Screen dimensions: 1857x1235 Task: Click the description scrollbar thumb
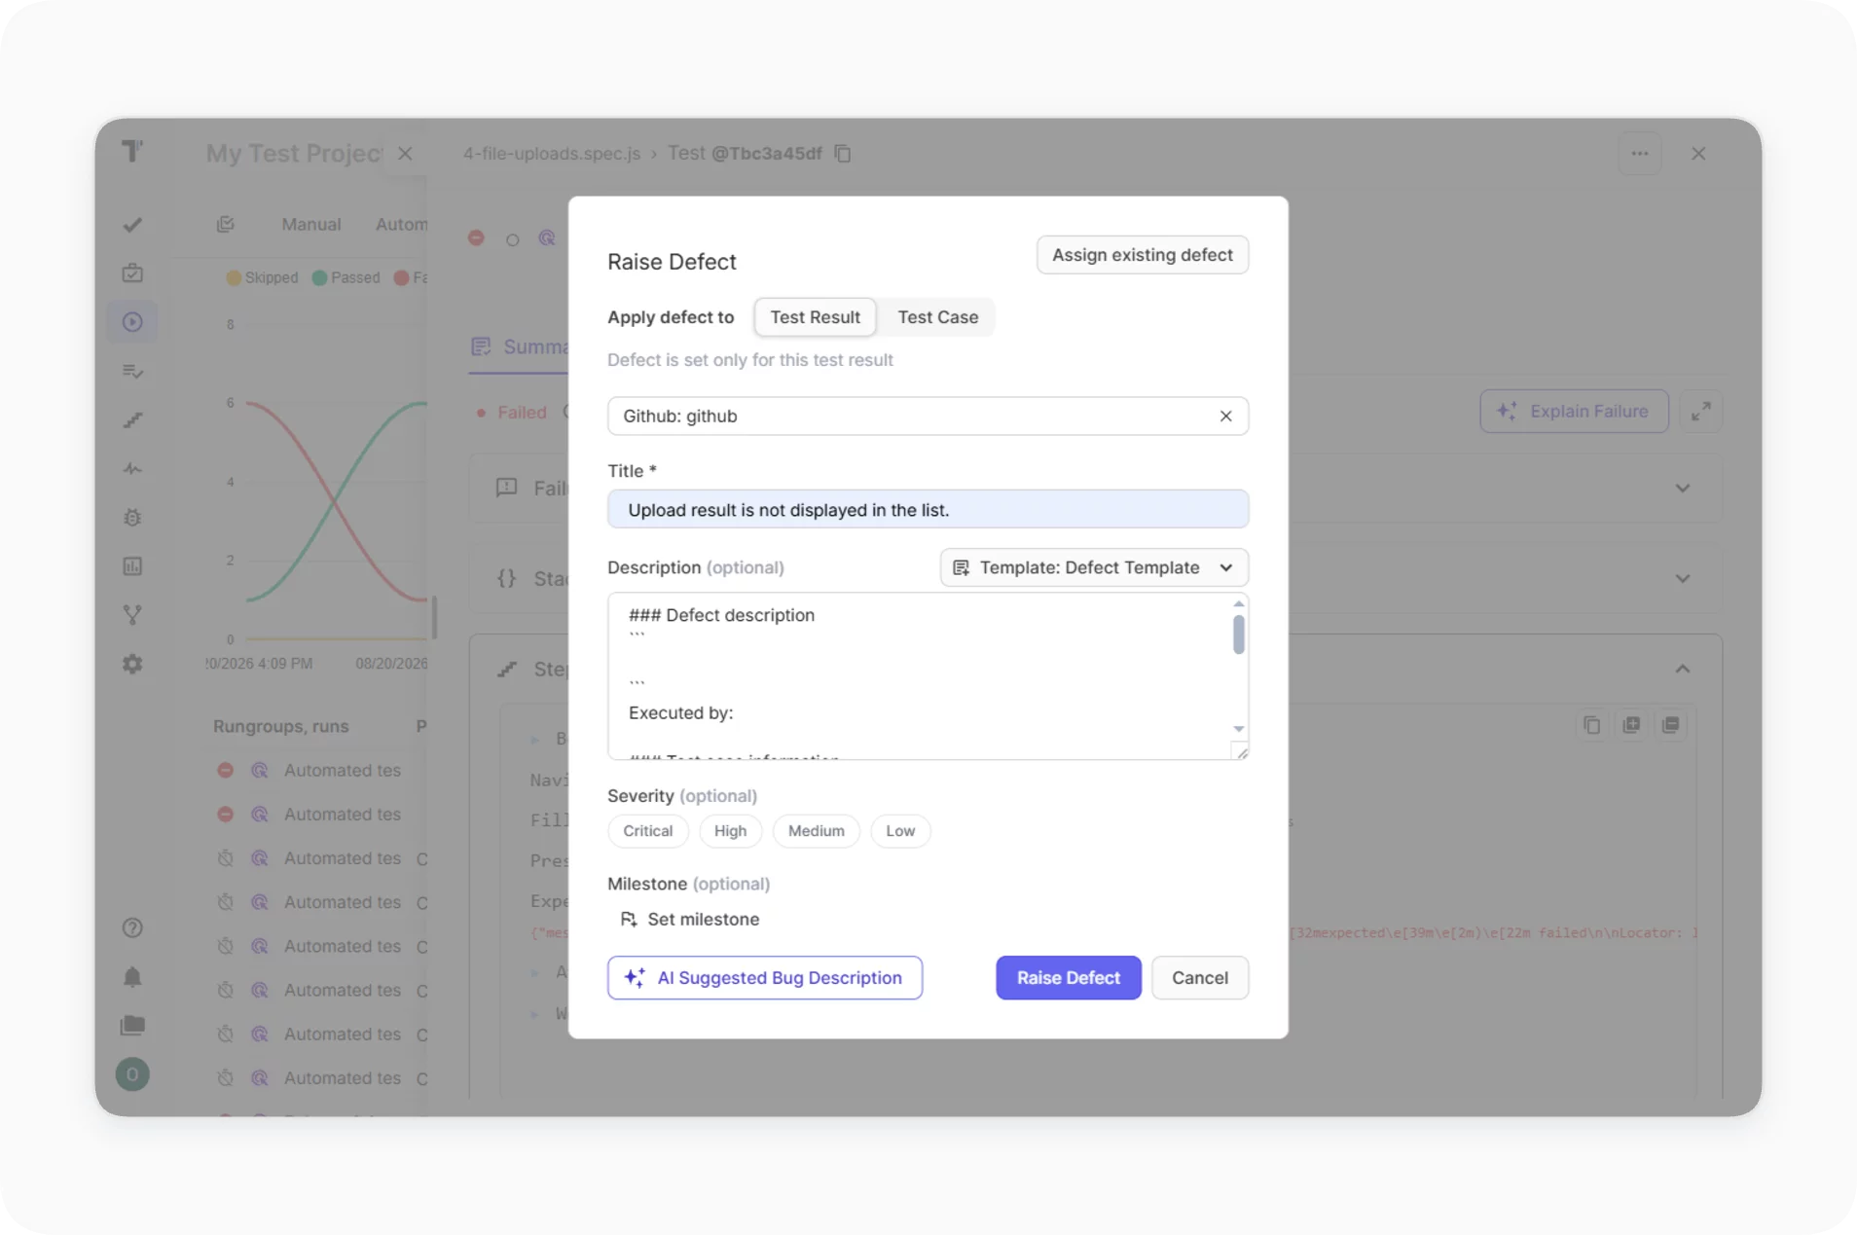(1238, 635)
